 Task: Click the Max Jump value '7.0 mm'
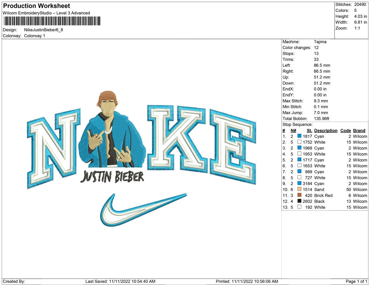coord(321,113)
